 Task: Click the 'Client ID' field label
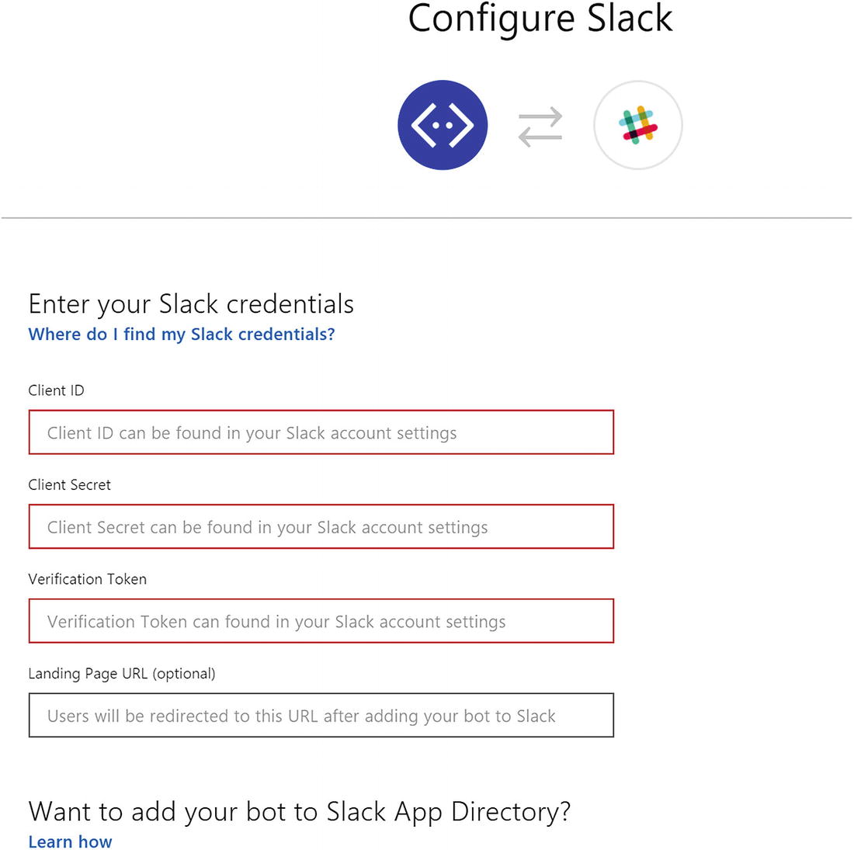click(56, 390)
